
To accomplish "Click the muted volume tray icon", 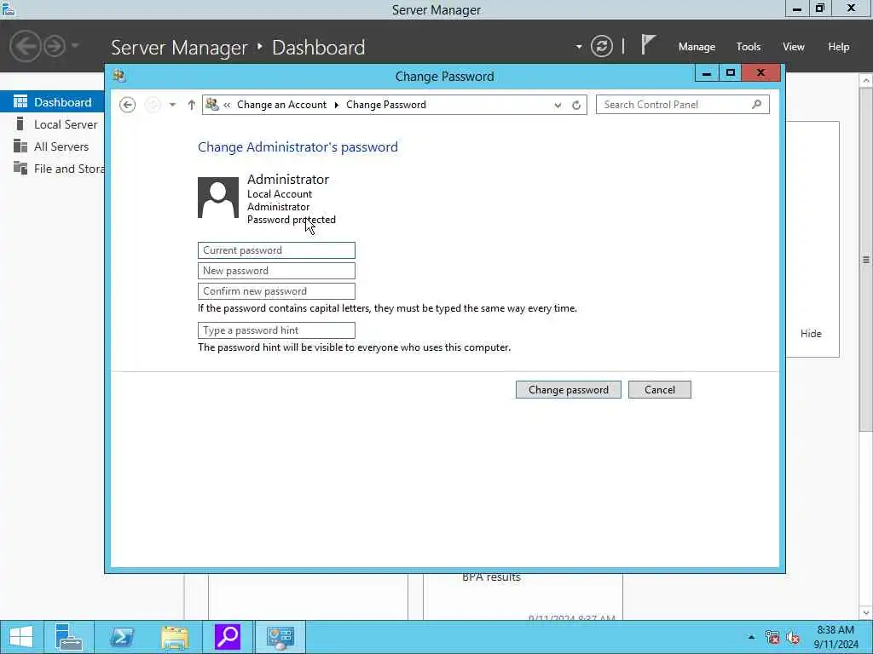I will click(794, 637).
